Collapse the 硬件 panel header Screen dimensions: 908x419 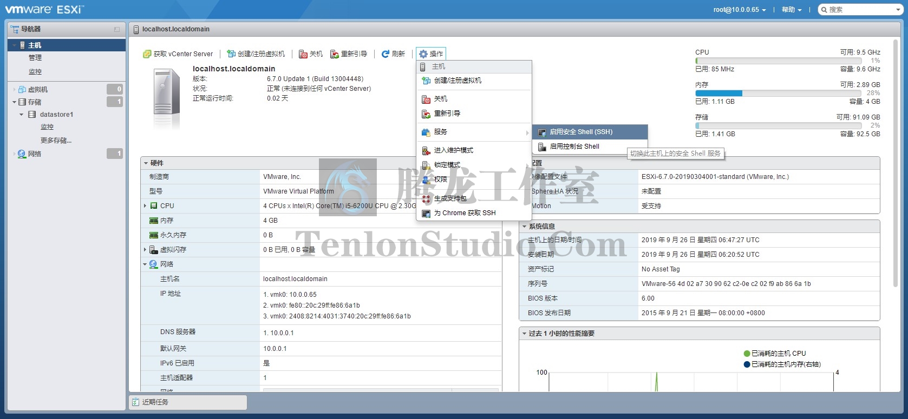(146, 163)
